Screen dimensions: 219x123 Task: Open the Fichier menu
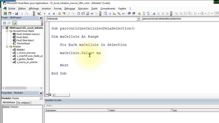click(12, 9)
